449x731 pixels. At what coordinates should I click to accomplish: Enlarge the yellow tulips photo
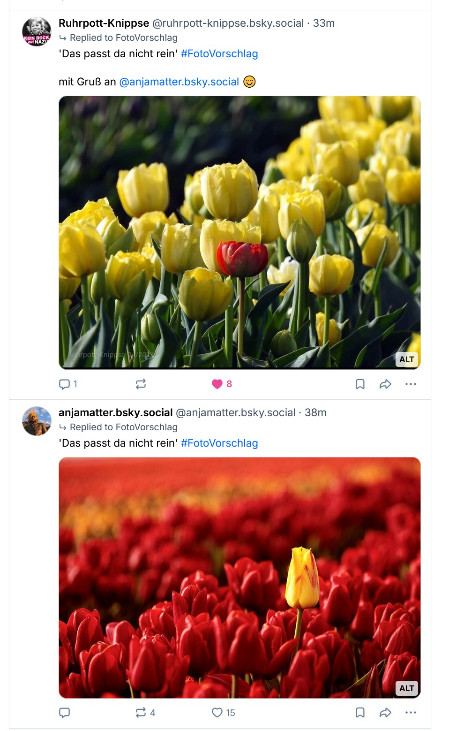[239, 232]
